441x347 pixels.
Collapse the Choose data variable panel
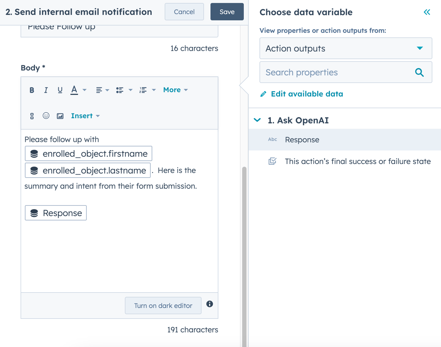click(x=427, y=12)
